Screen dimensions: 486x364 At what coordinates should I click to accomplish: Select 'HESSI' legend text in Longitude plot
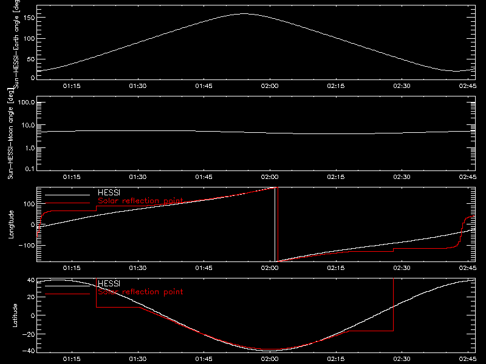[x=109, y=192]
